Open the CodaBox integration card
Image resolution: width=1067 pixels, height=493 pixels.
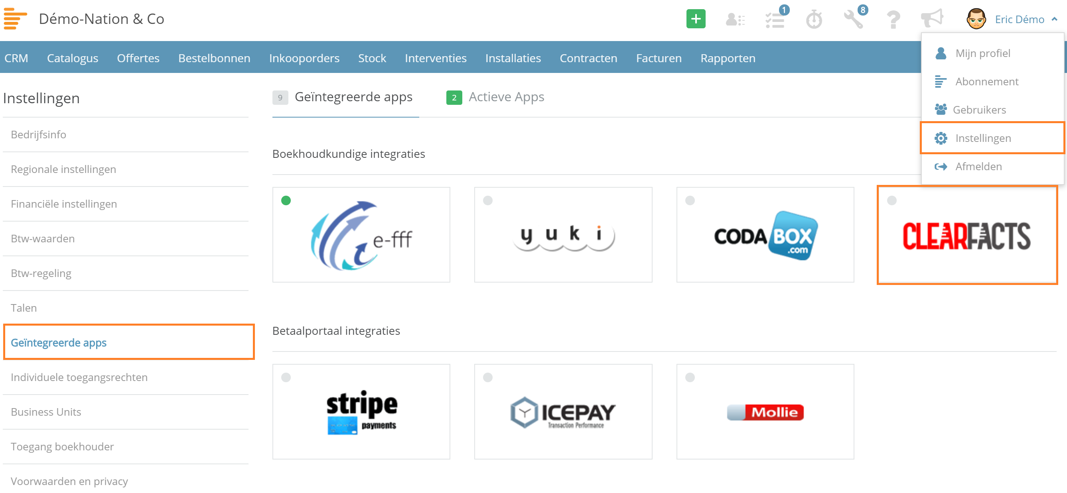[765, 235]
